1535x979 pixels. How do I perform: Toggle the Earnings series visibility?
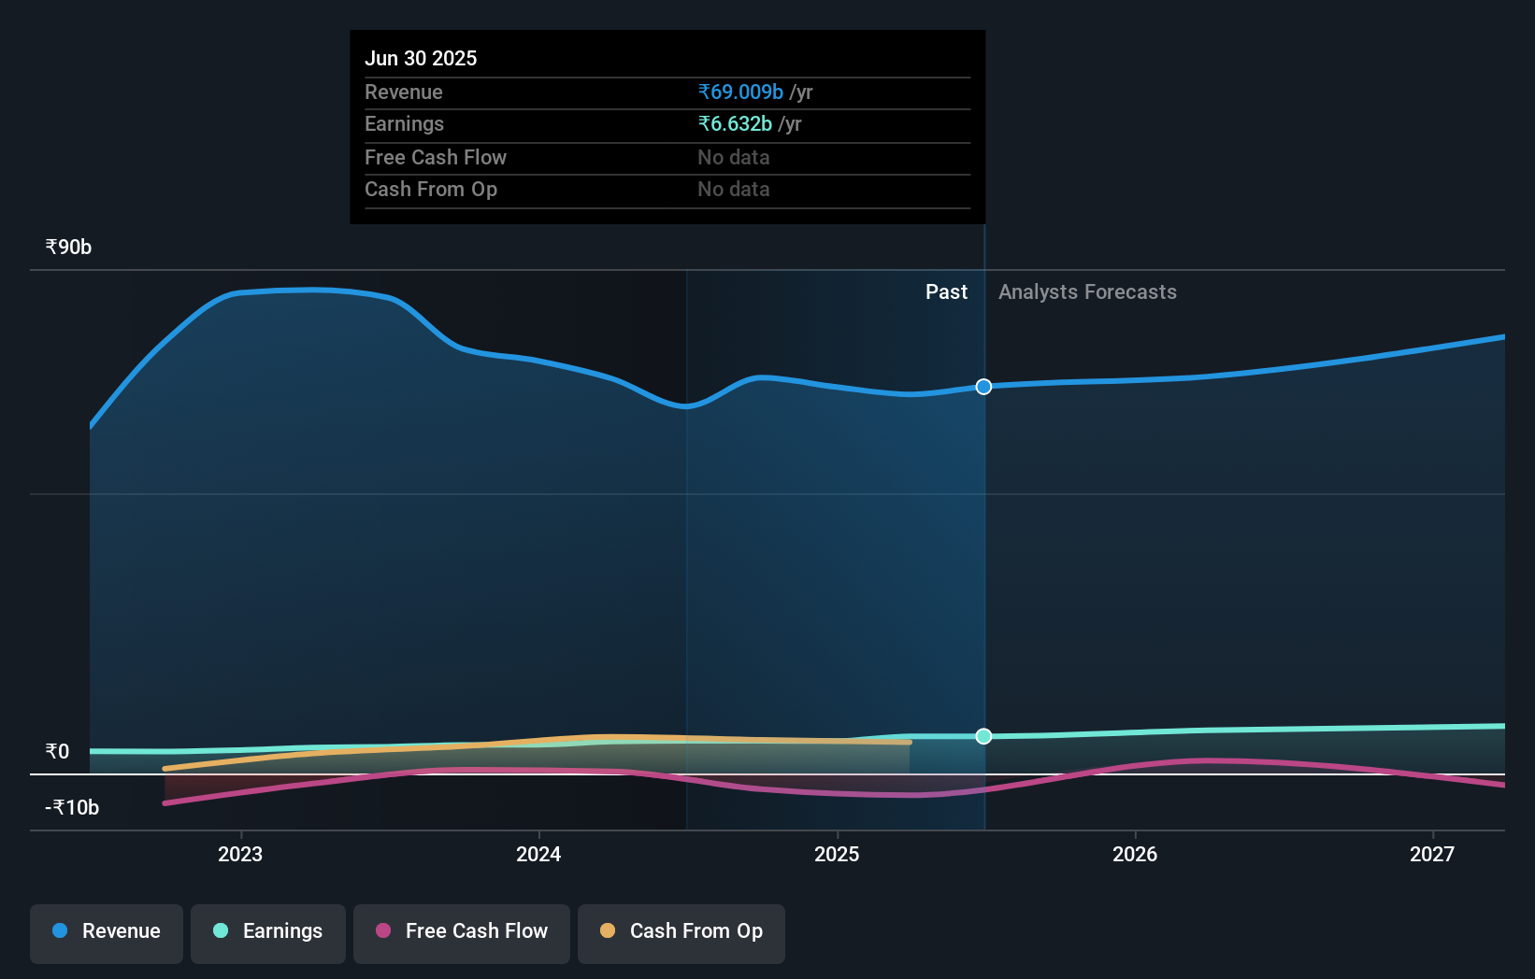tap(267, 931)
